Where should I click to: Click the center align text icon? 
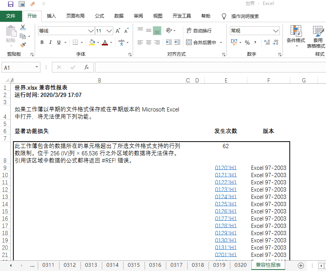pos(148,42)
